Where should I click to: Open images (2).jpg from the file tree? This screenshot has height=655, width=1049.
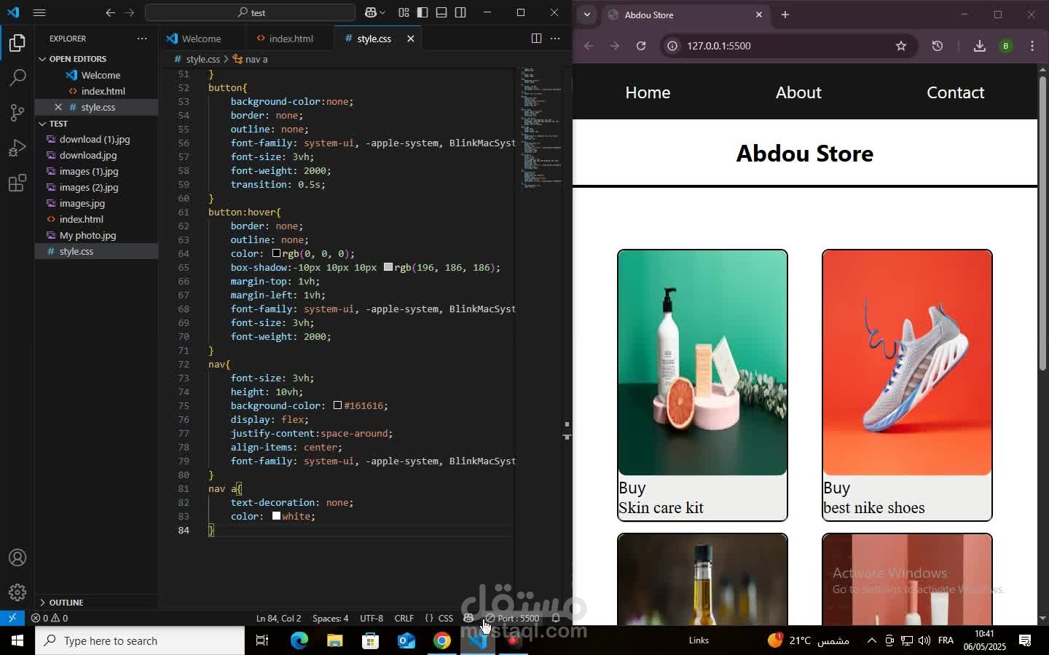89,187
